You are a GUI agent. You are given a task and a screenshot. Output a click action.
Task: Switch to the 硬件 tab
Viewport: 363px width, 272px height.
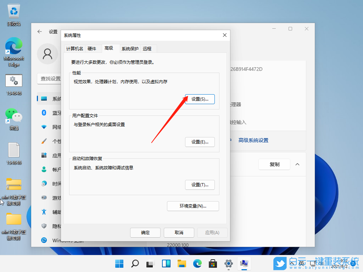(x=93, y=49)
